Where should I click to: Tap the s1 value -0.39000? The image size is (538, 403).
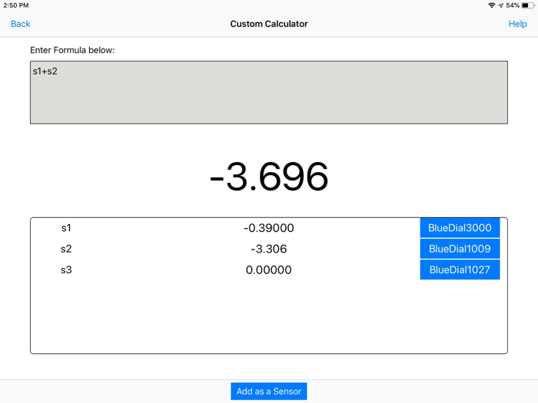coord(269,228)
